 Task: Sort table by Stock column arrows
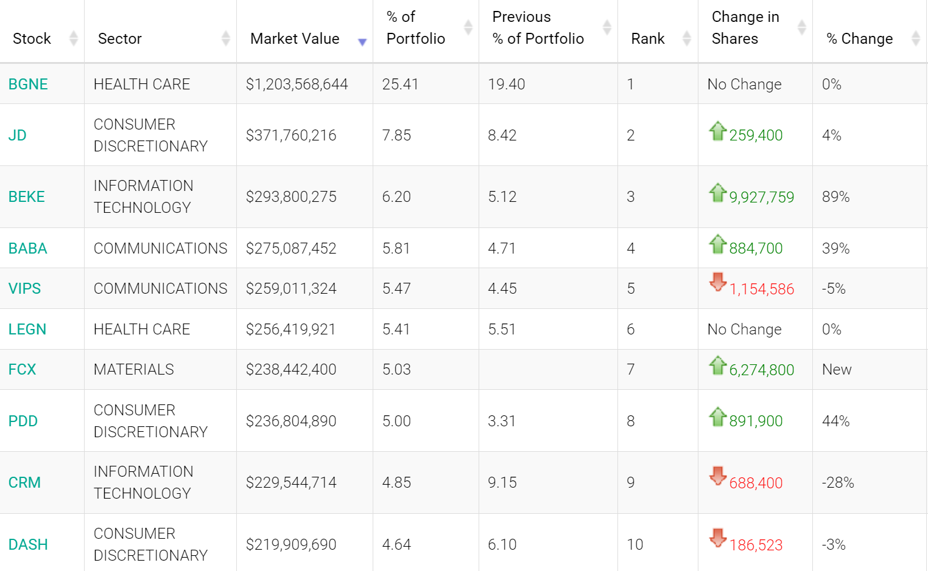tap(74, 38)
